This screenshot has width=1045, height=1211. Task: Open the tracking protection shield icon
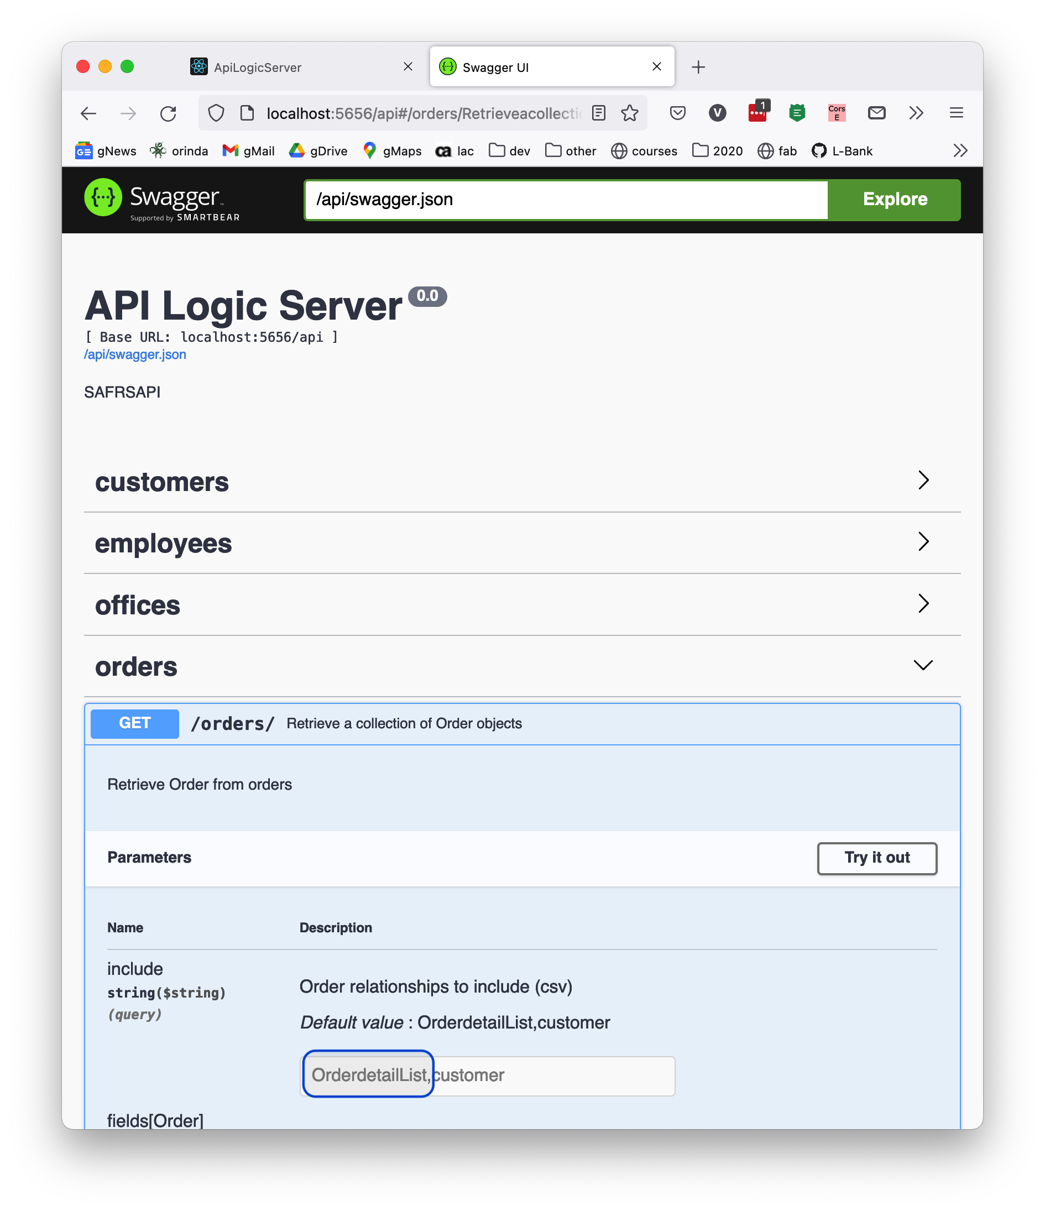(216, 113)
